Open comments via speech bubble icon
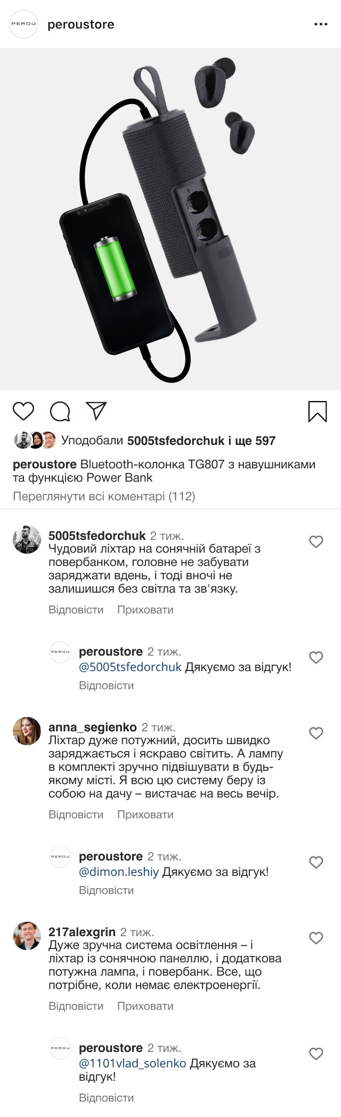This screenshot has height=1117, width=341. pyautogui.click(x=60, y=411)
